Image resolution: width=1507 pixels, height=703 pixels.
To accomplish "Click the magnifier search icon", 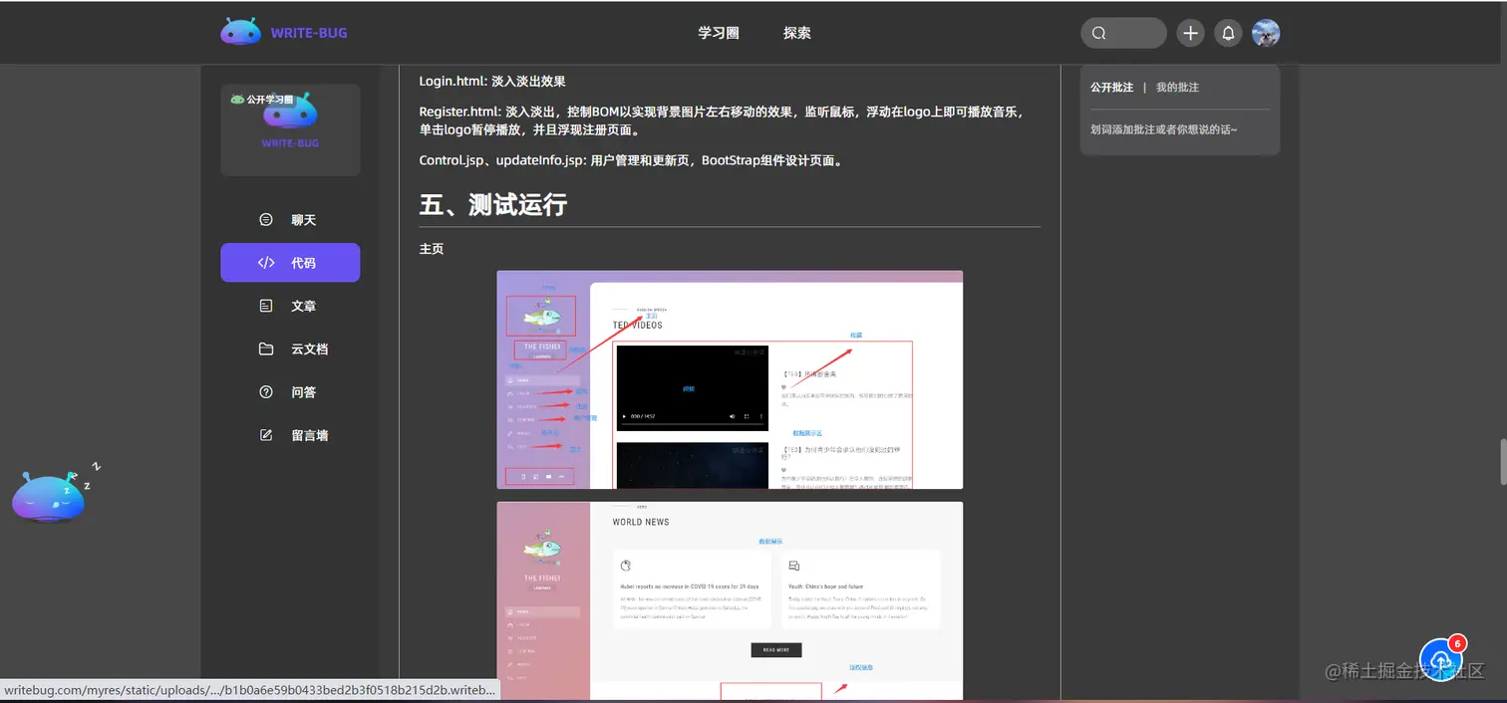I will (1098, 33).
